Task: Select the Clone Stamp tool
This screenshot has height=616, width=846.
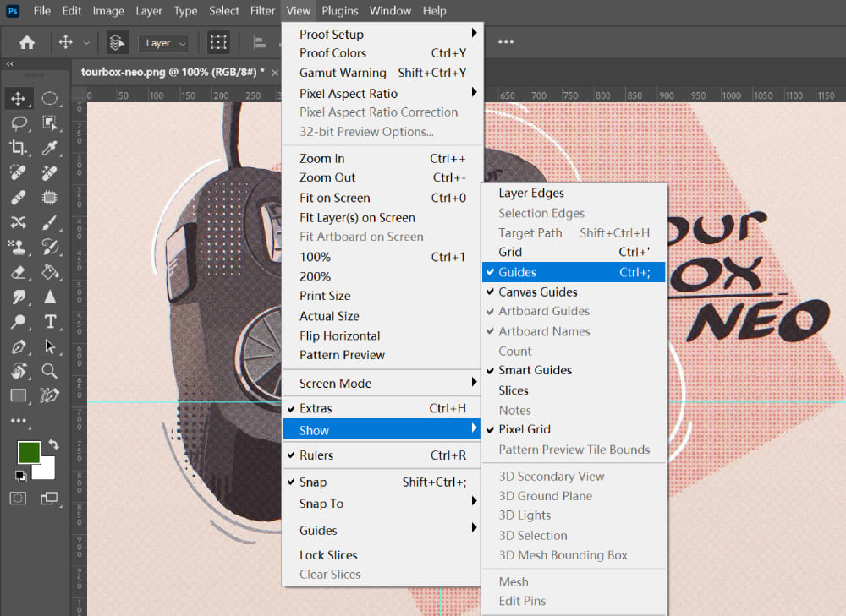Action: tap(18, 248)
